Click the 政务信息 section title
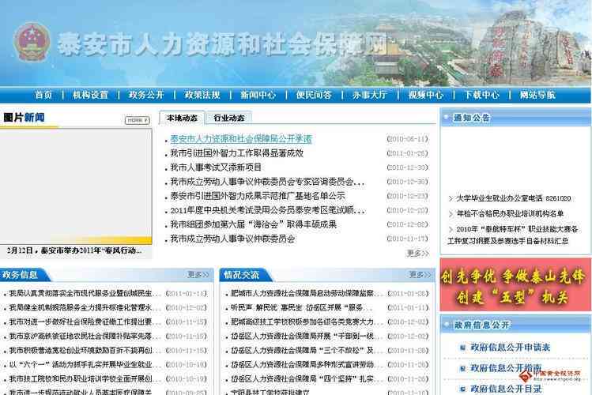Screen dimensions: 592x395 (20, 275)
